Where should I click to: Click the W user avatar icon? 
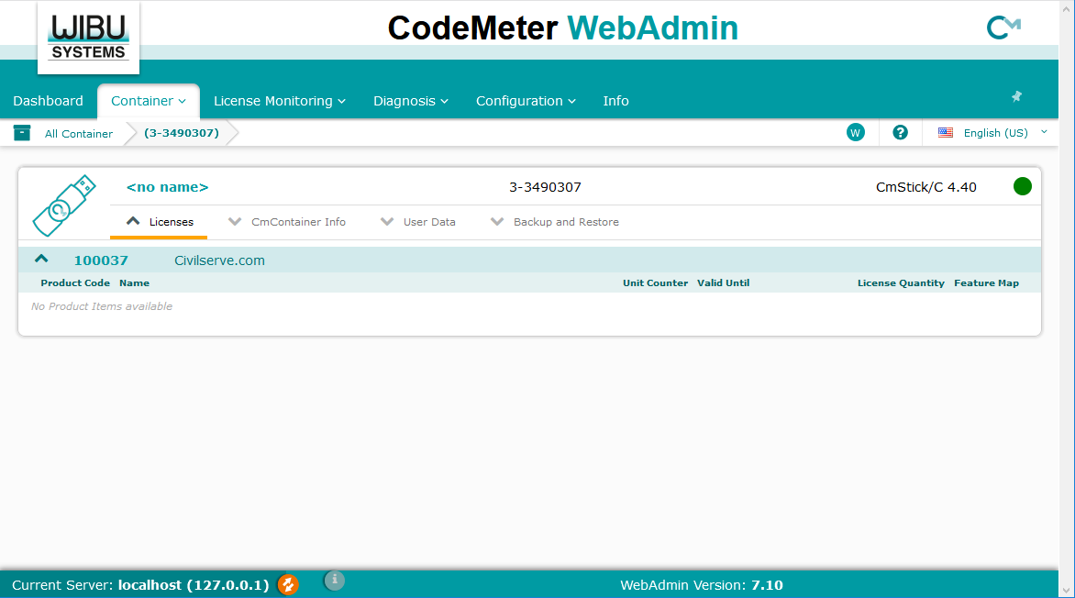[x=855, y=132]
